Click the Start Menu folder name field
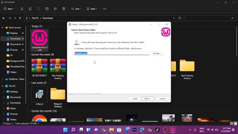238x134 pixels. [x=112, y=53]
